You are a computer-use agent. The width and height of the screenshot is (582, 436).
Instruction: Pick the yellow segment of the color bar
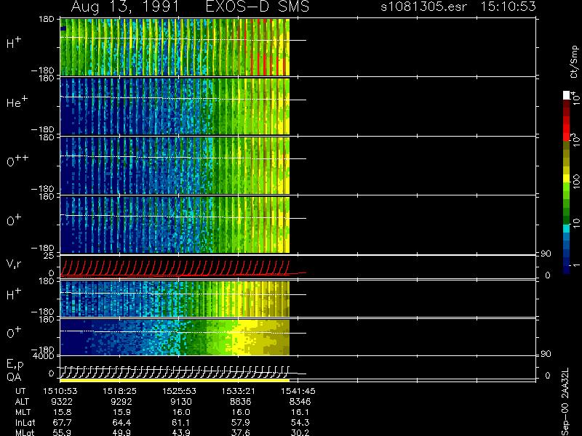tap(567, 179)
